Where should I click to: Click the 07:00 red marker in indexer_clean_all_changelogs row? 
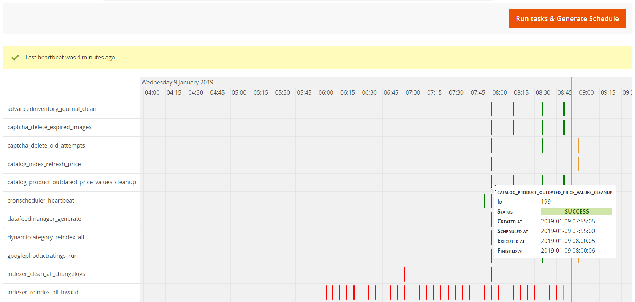pos(405,274)
